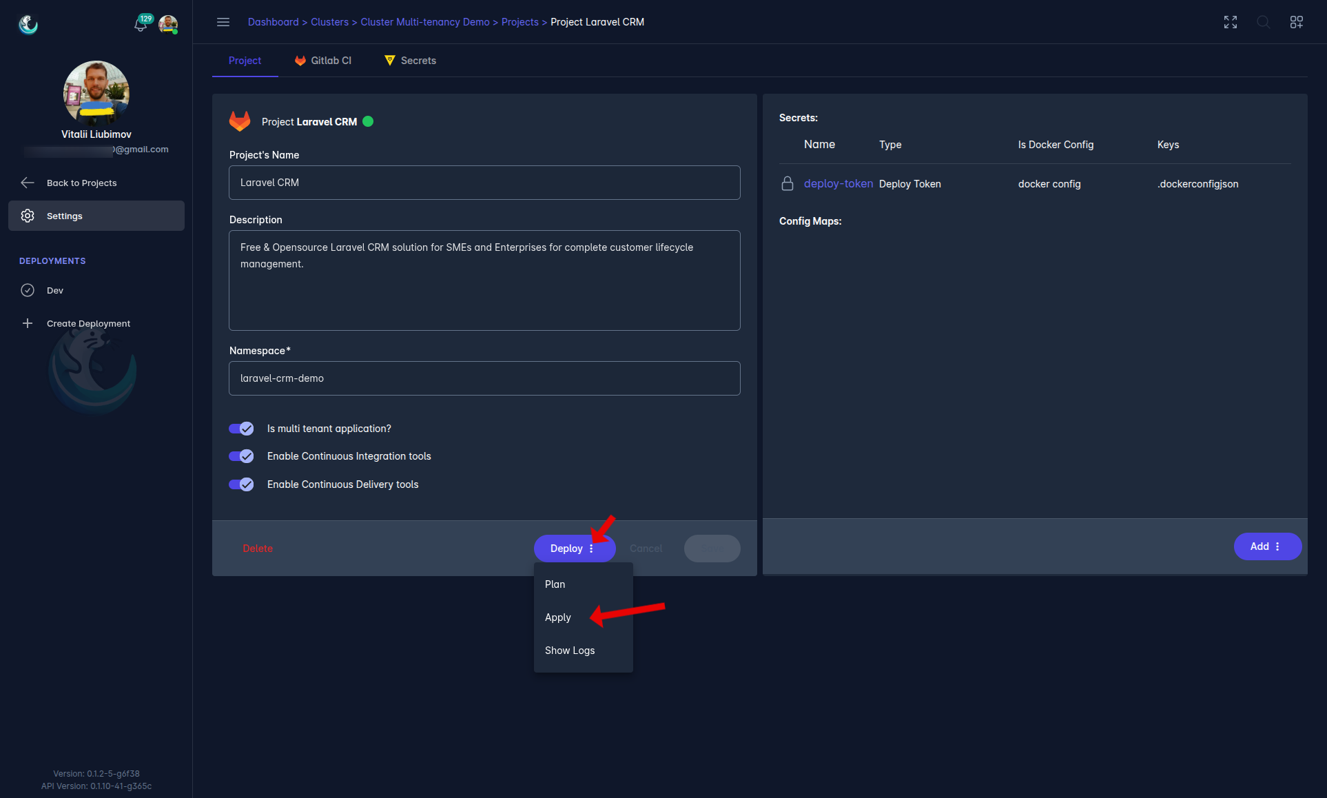Click the Gitlab CI tab fox icon
The height and width of the screenshot is (798, 1327).
click(x=300, y=61)
